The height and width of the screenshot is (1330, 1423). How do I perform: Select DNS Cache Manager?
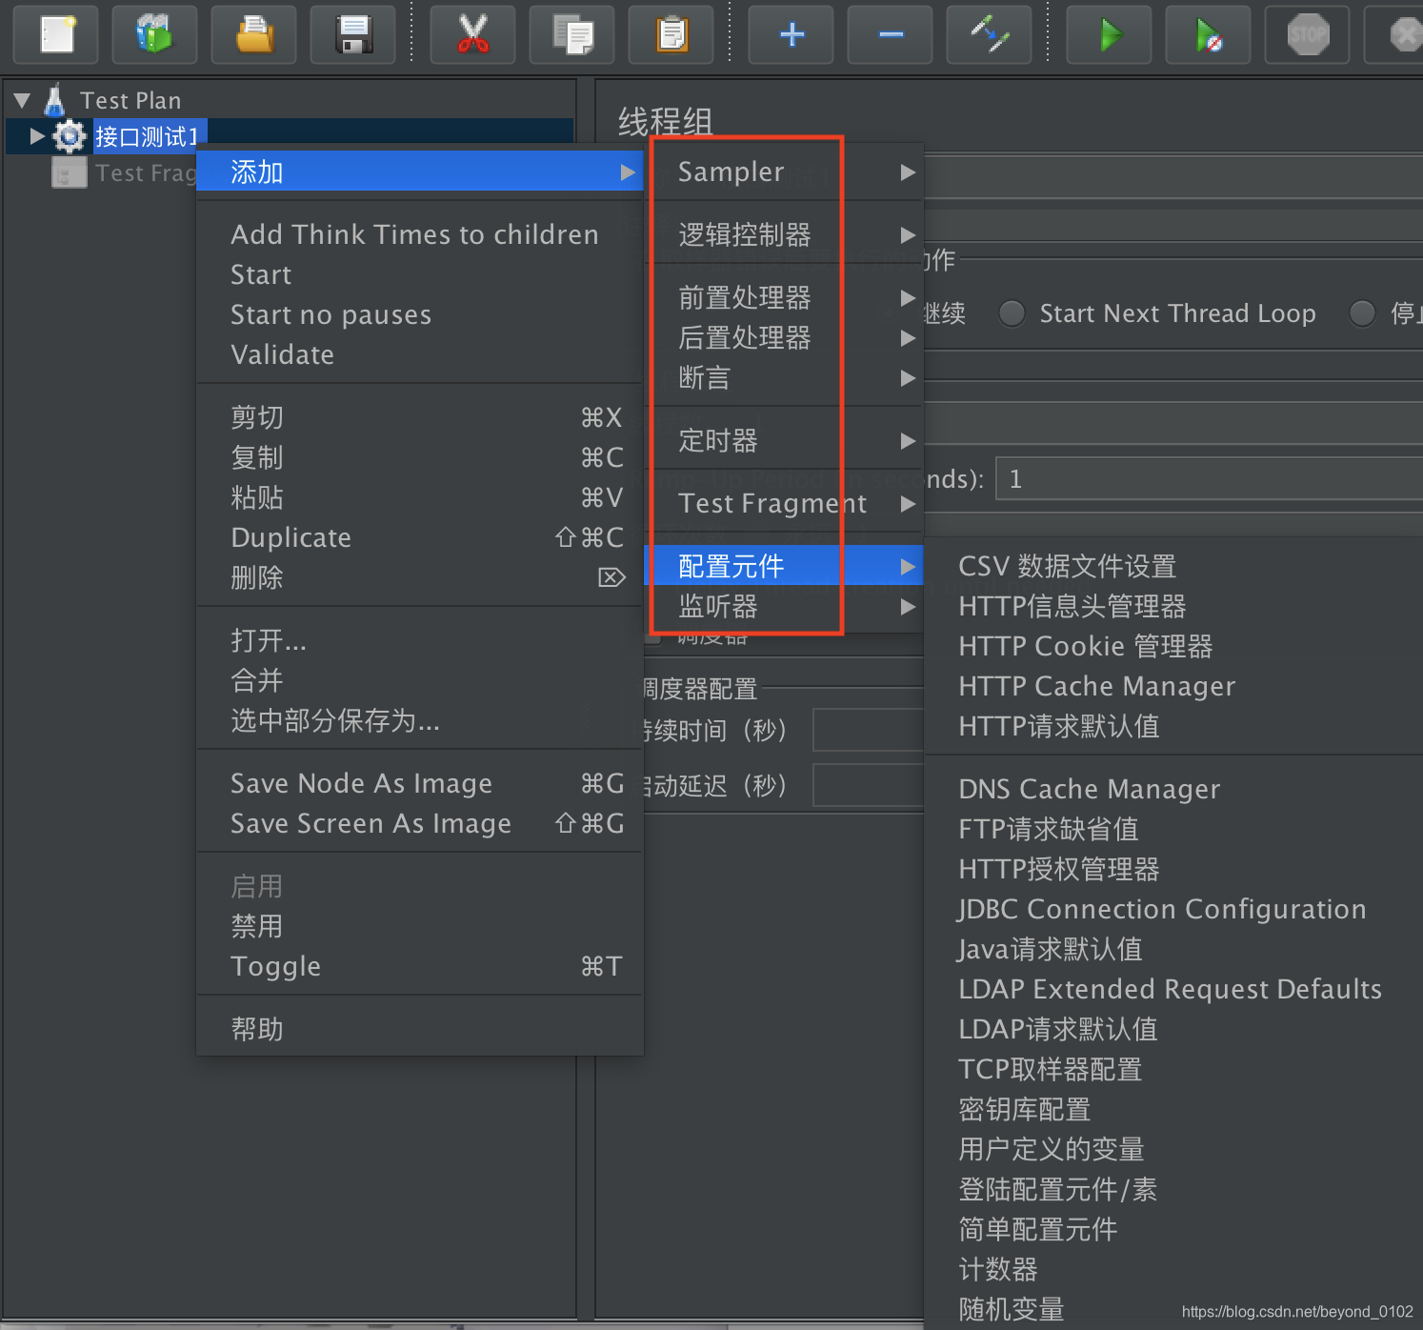point(1173,790)
